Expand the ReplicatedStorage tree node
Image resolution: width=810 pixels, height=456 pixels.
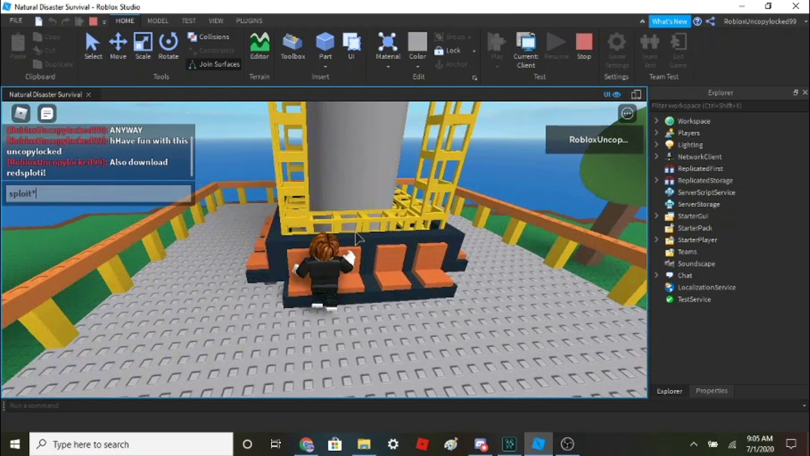tap(656, 180)
